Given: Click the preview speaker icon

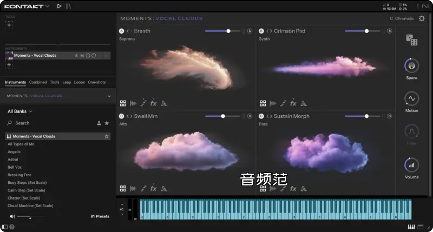Looking at the screenshot, I should (12, 216).
